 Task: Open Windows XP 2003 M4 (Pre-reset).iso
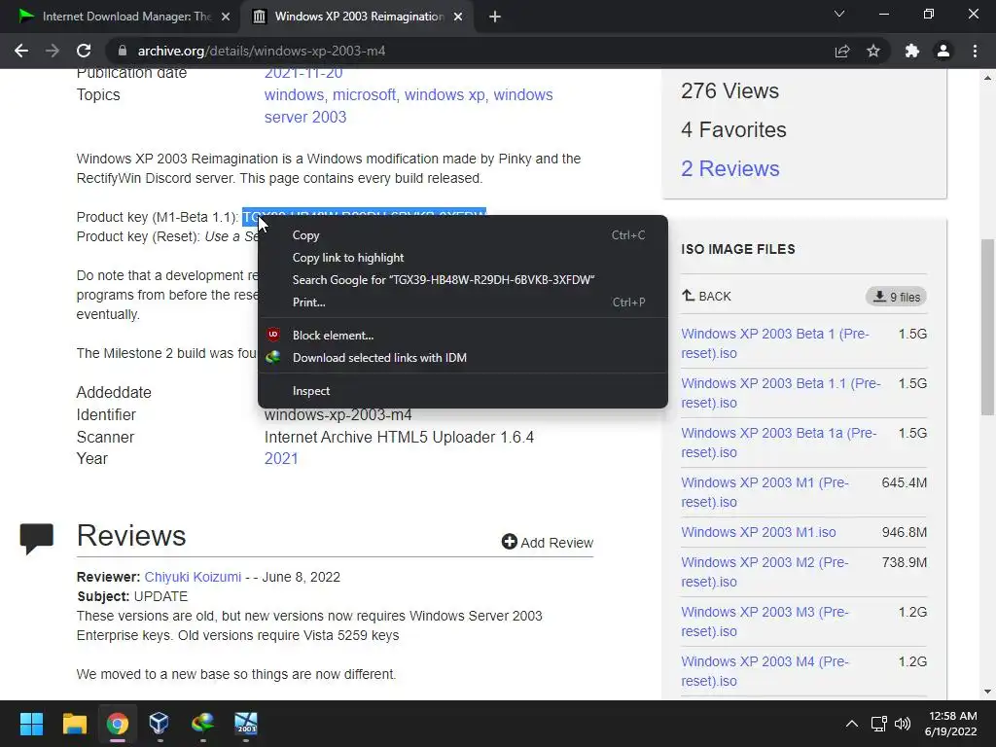(x=765, y=671)
